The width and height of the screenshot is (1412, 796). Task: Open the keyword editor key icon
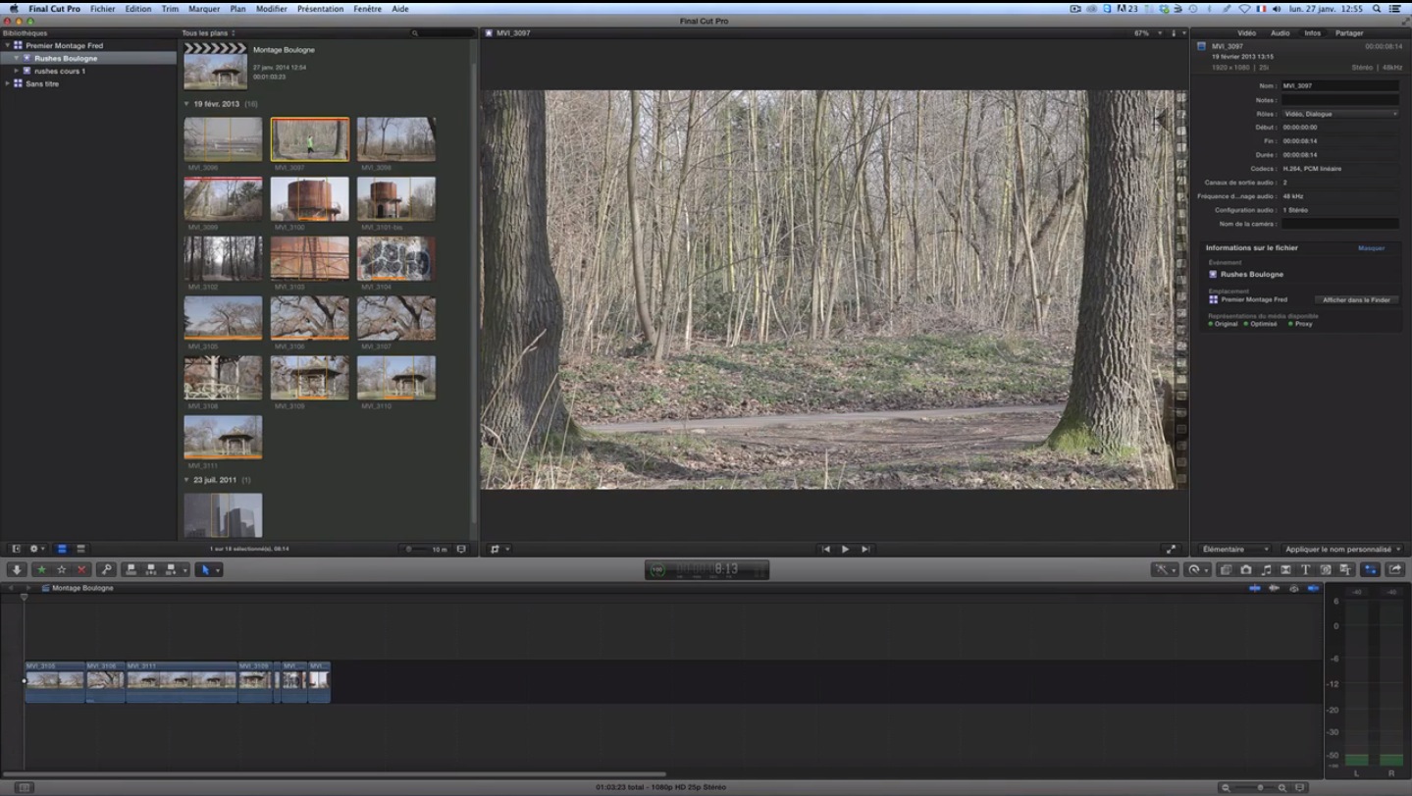[108, 569]
